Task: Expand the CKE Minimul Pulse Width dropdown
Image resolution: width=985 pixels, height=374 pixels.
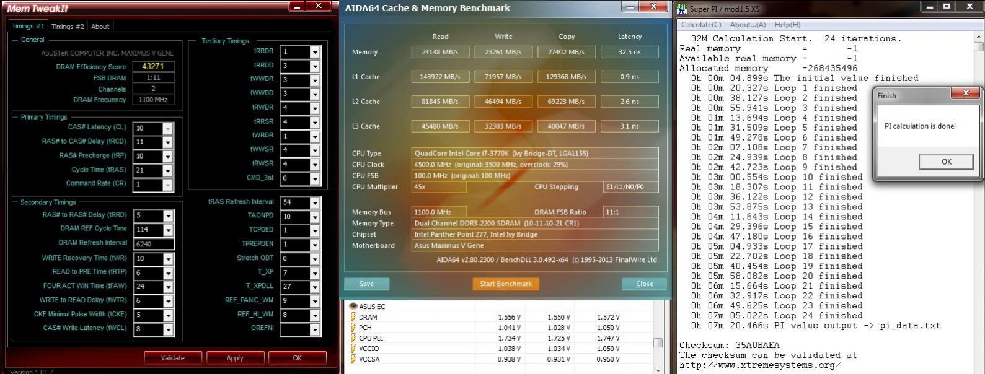Action: 167,315
